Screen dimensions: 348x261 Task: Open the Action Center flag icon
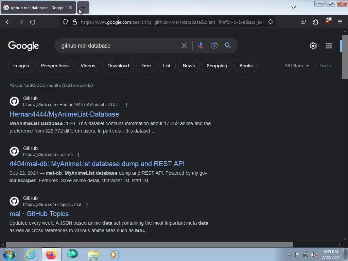point(297,255)
